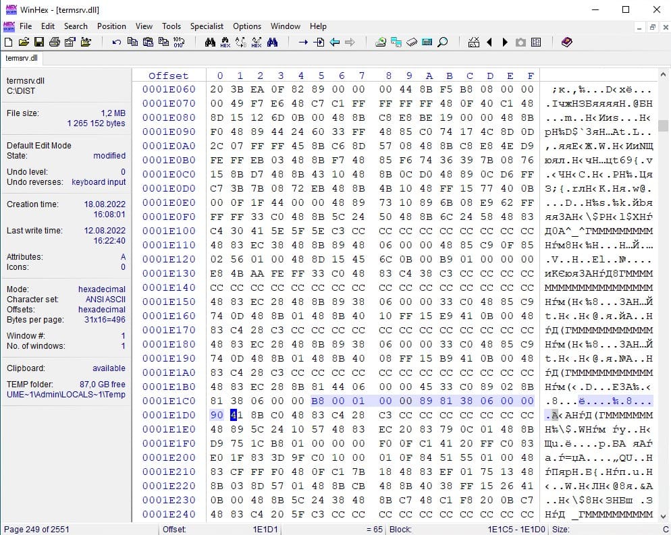671x535 pixels.
Task: Jump to next position with black right triangle
Action: (x=505, y=42)
